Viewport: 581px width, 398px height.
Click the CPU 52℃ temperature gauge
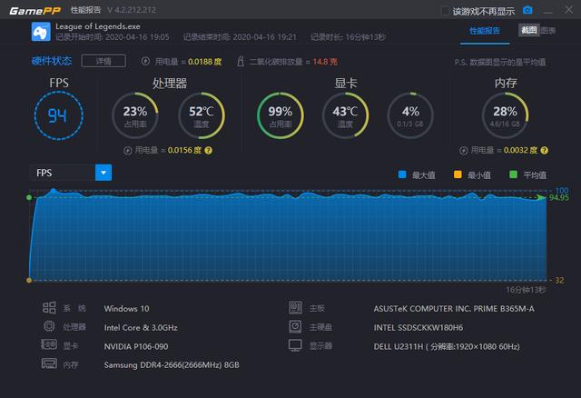tap(202, 115)
